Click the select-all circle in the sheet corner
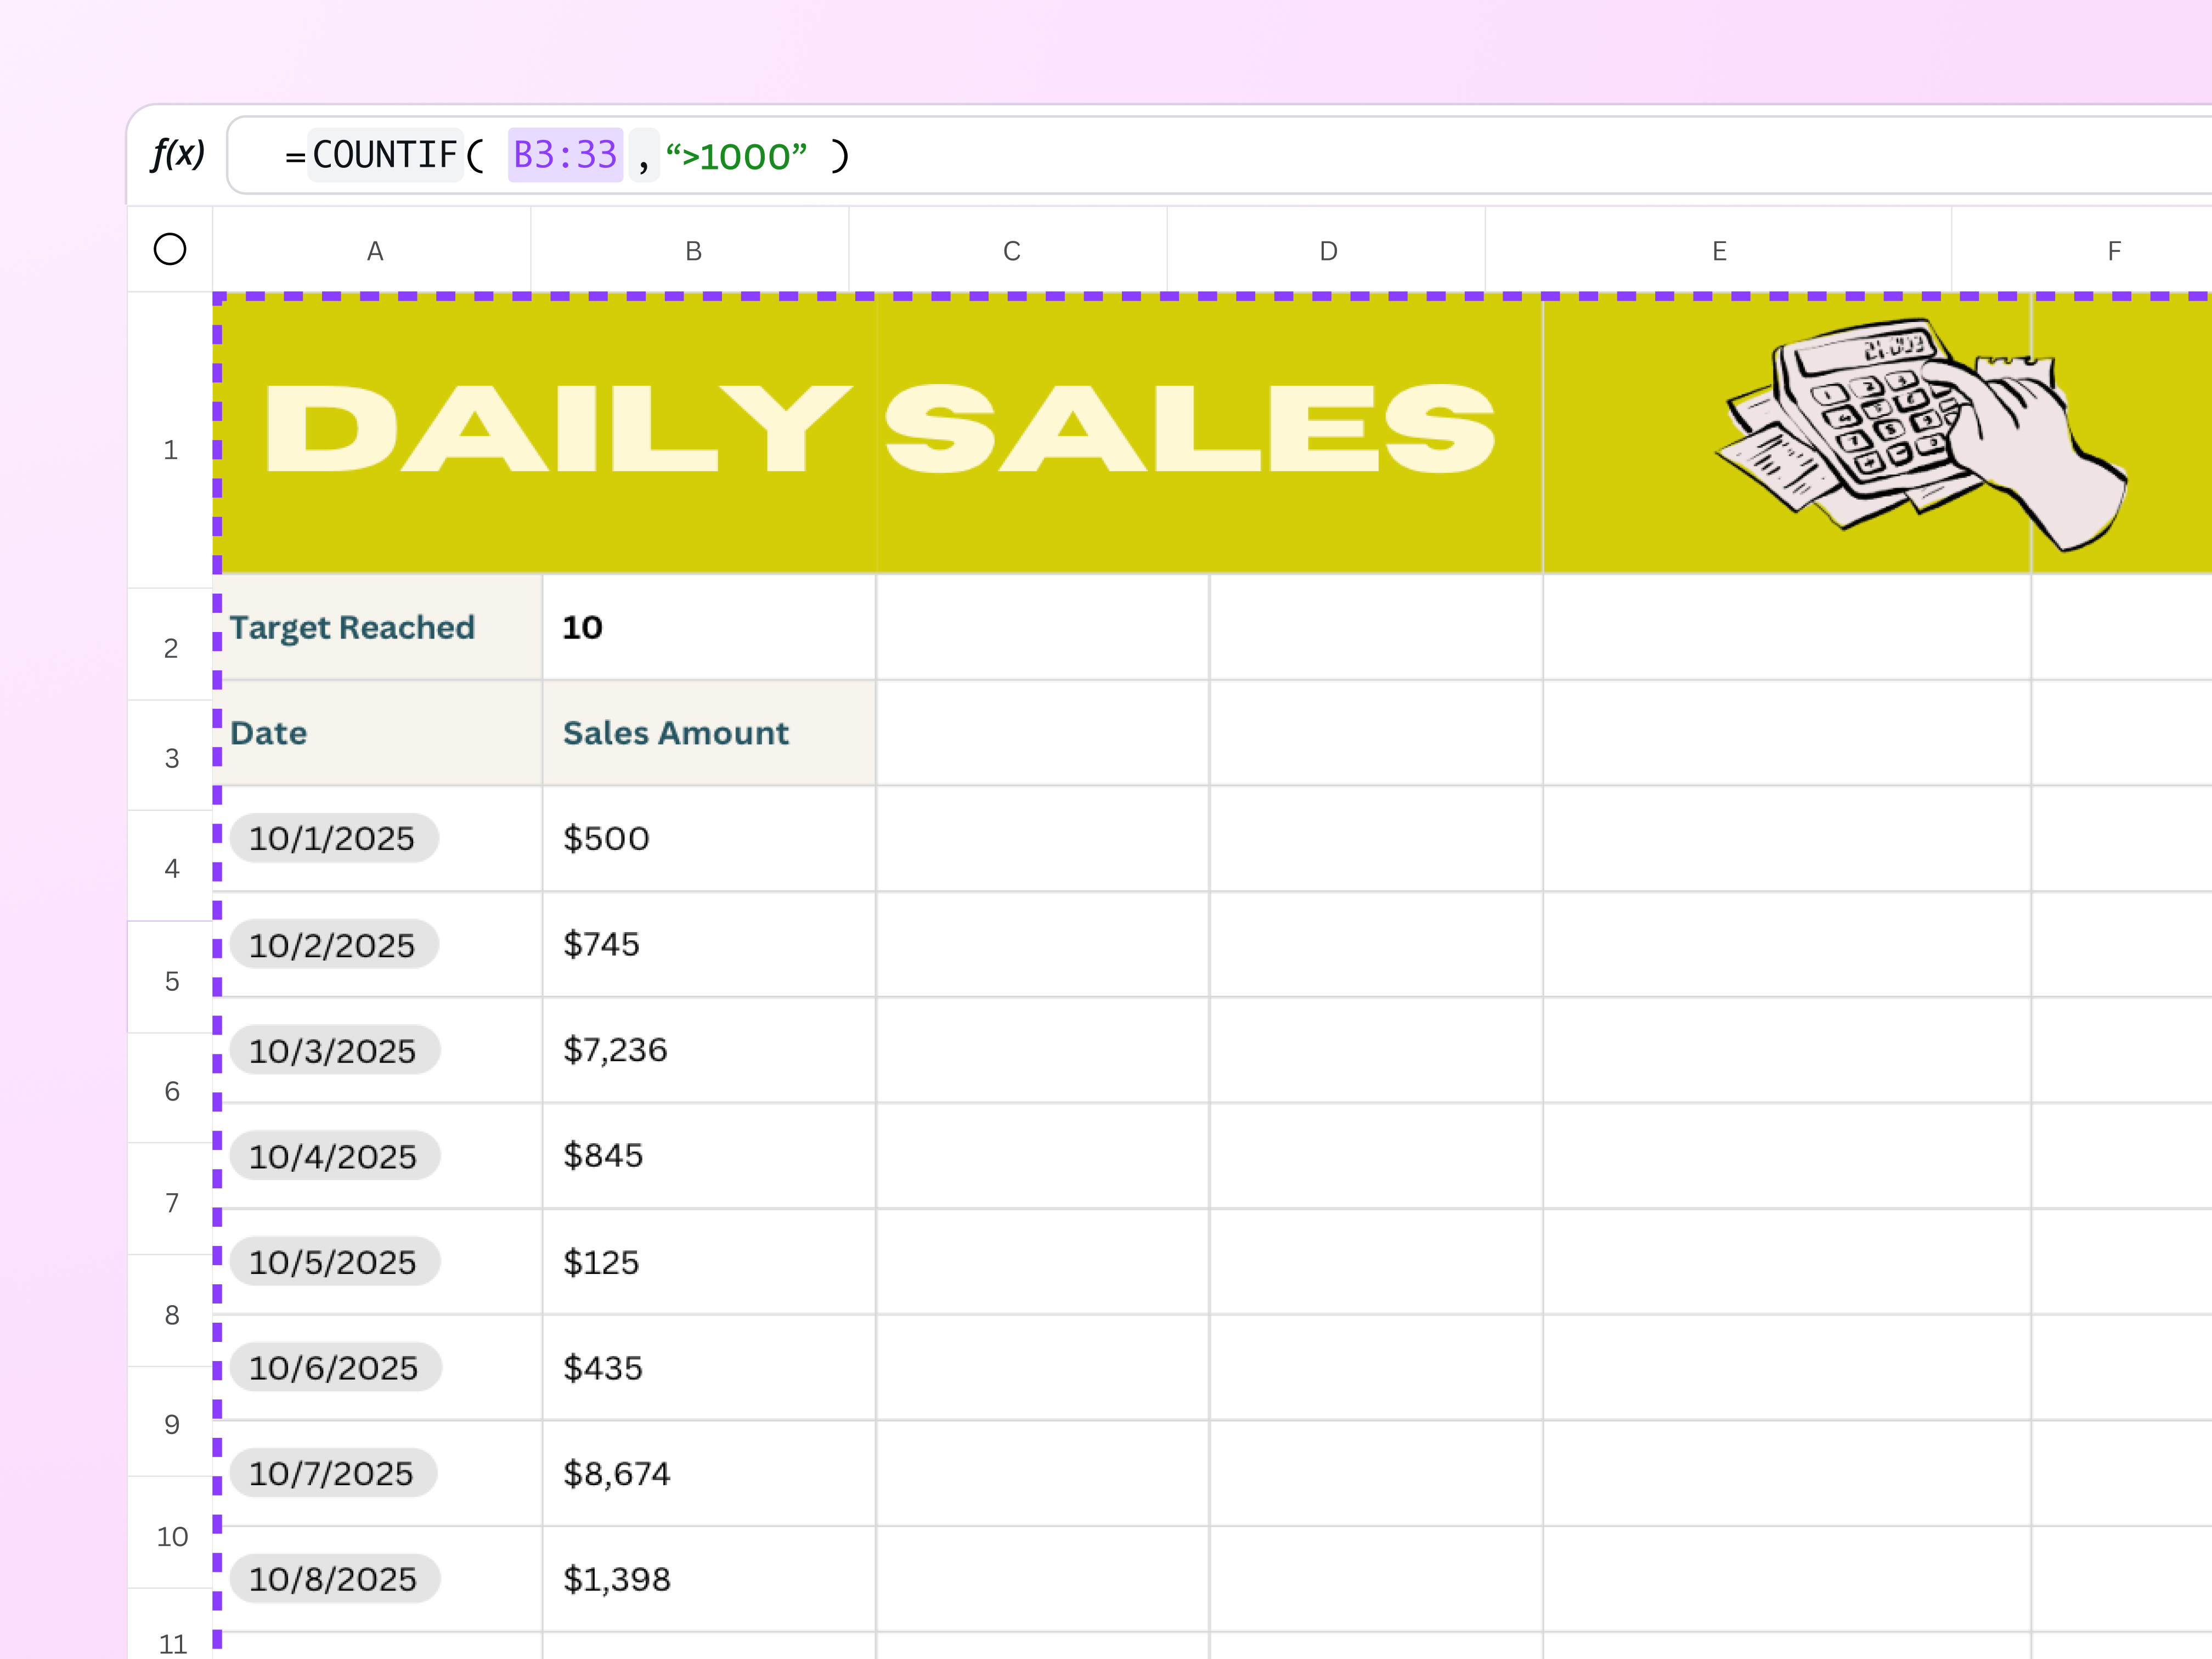Viewport: 2212px width, 1659px height. pos(170,249)
